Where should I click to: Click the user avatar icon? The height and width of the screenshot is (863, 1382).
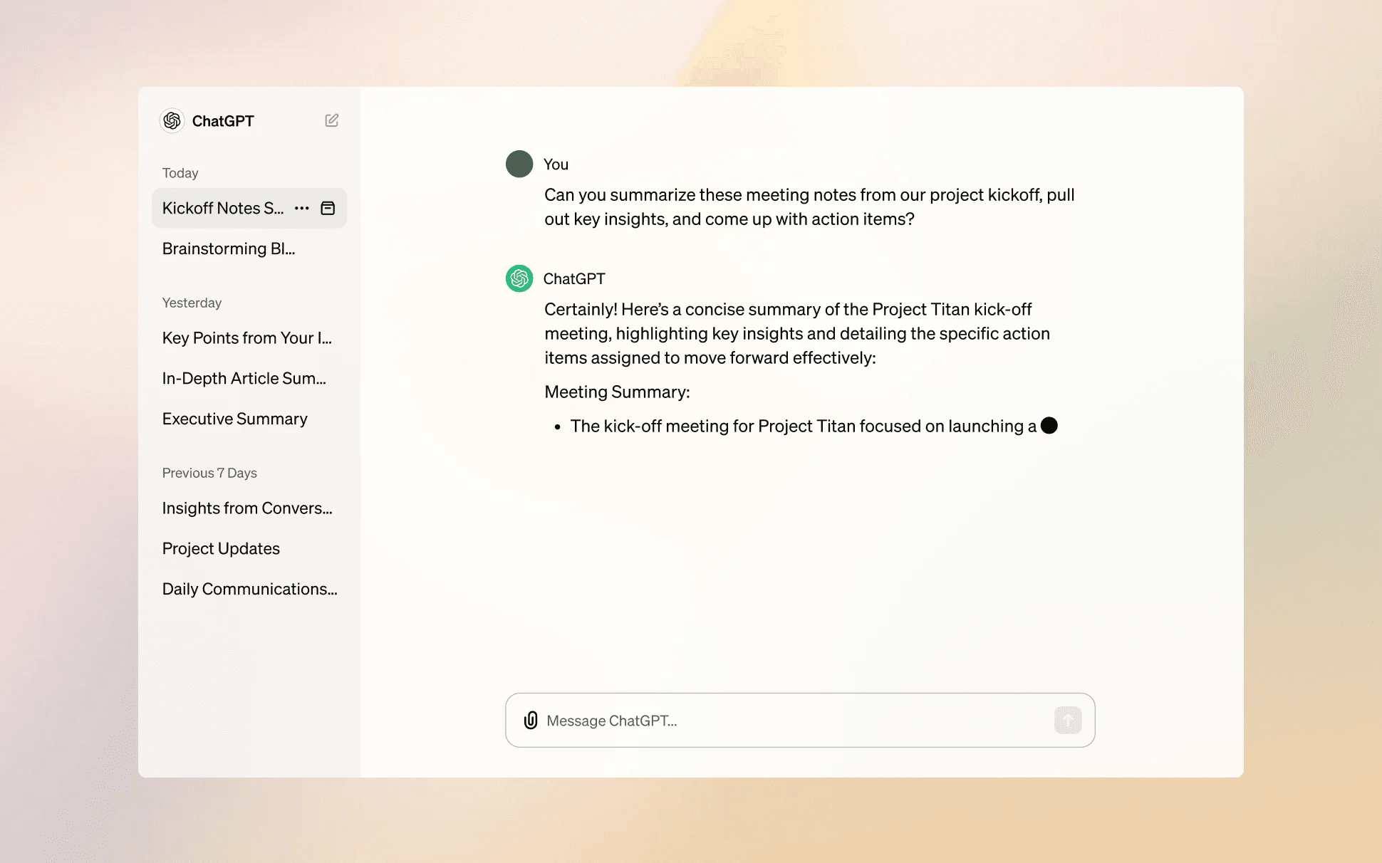(x=518, y=163)
